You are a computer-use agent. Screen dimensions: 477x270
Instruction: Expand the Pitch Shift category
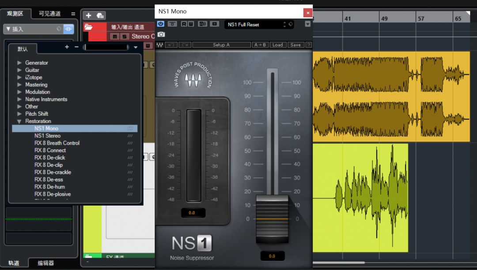(19, 114)
